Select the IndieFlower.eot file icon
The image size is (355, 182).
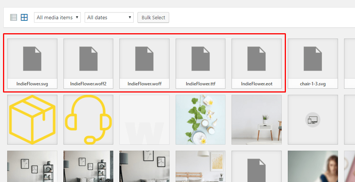coord(256,59)
